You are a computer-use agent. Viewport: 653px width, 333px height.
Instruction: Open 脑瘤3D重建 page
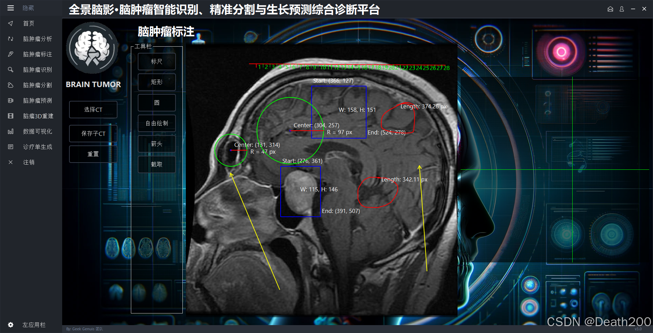38,116
